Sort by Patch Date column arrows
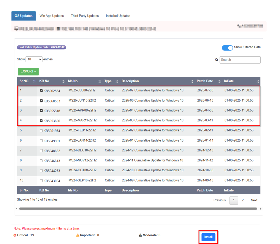Viewport: 280px width, 244px height. 220,81
